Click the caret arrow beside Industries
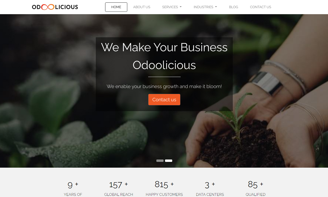The image size is (328, 197). pos(216,7)
